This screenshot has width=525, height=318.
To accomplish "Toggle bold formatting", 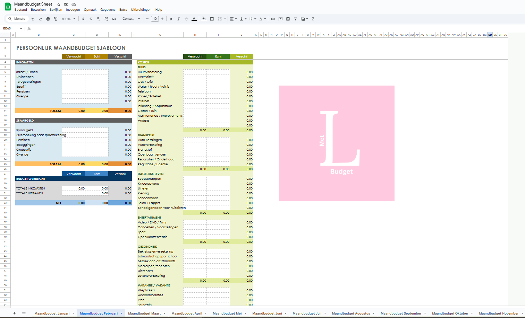I will coord(171,19).
